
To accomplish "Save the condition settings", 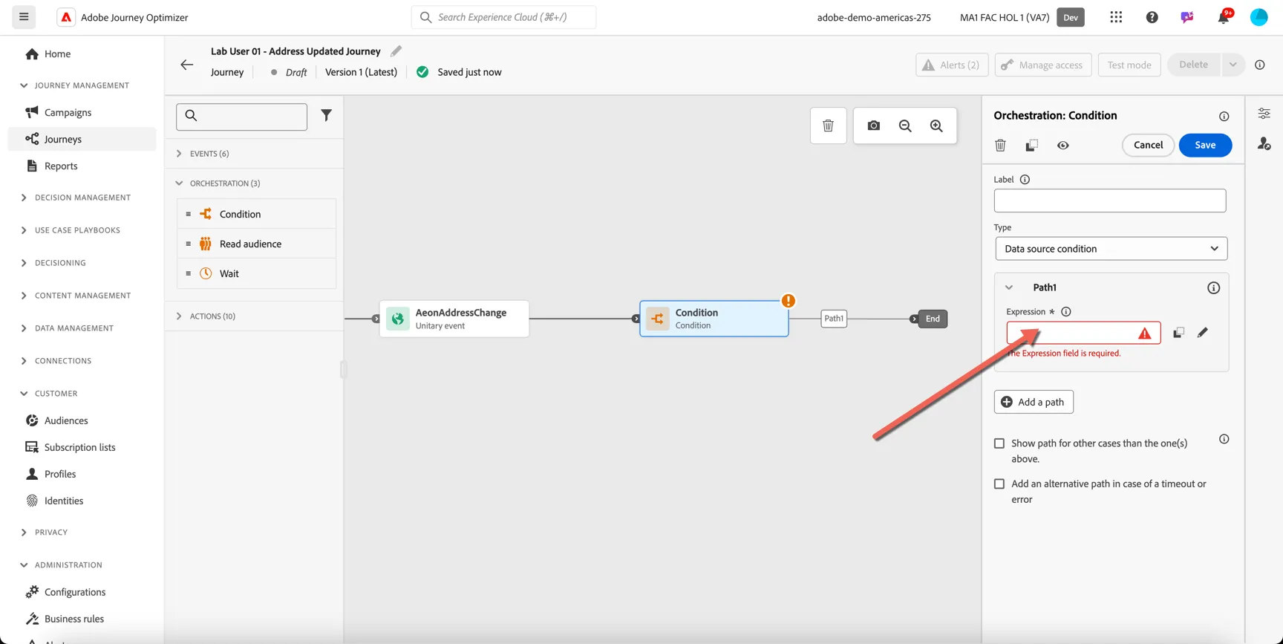I will pos(1205,145).
